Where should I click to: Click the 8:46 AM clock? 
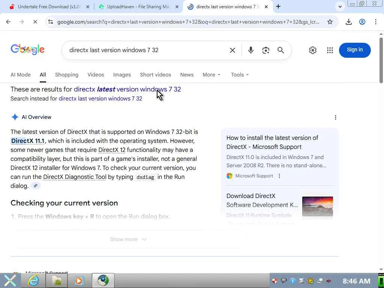click(x=356, y=281)
